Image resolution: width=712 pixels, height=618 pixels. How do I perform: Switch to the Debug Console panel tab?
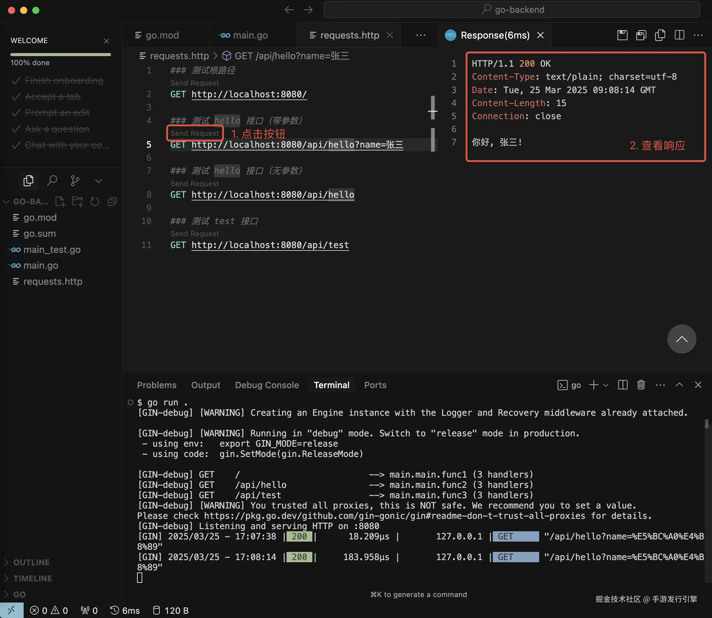[267, 385]
